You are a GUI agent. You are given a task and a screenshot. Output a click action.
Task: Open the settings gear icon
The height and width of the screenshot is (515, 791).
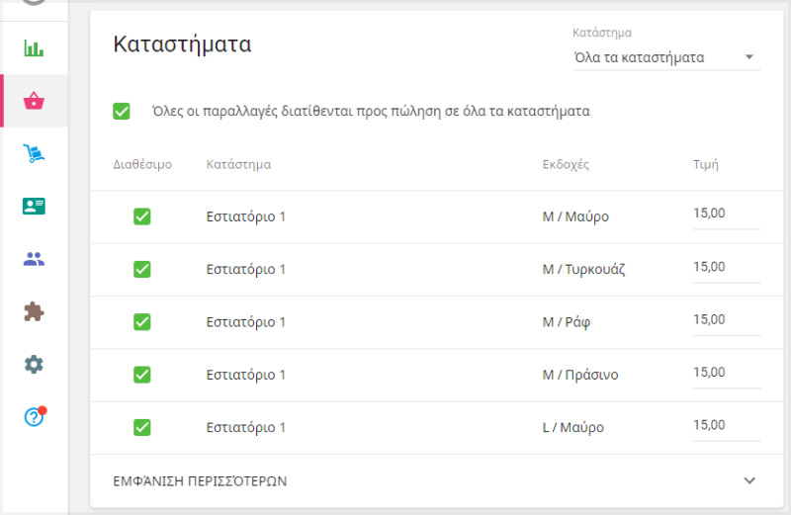pos(34,364)
